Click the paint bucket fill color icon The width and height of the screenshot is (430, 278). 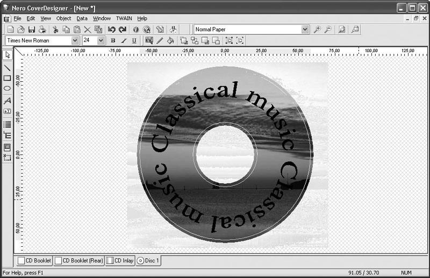point(170,40)
